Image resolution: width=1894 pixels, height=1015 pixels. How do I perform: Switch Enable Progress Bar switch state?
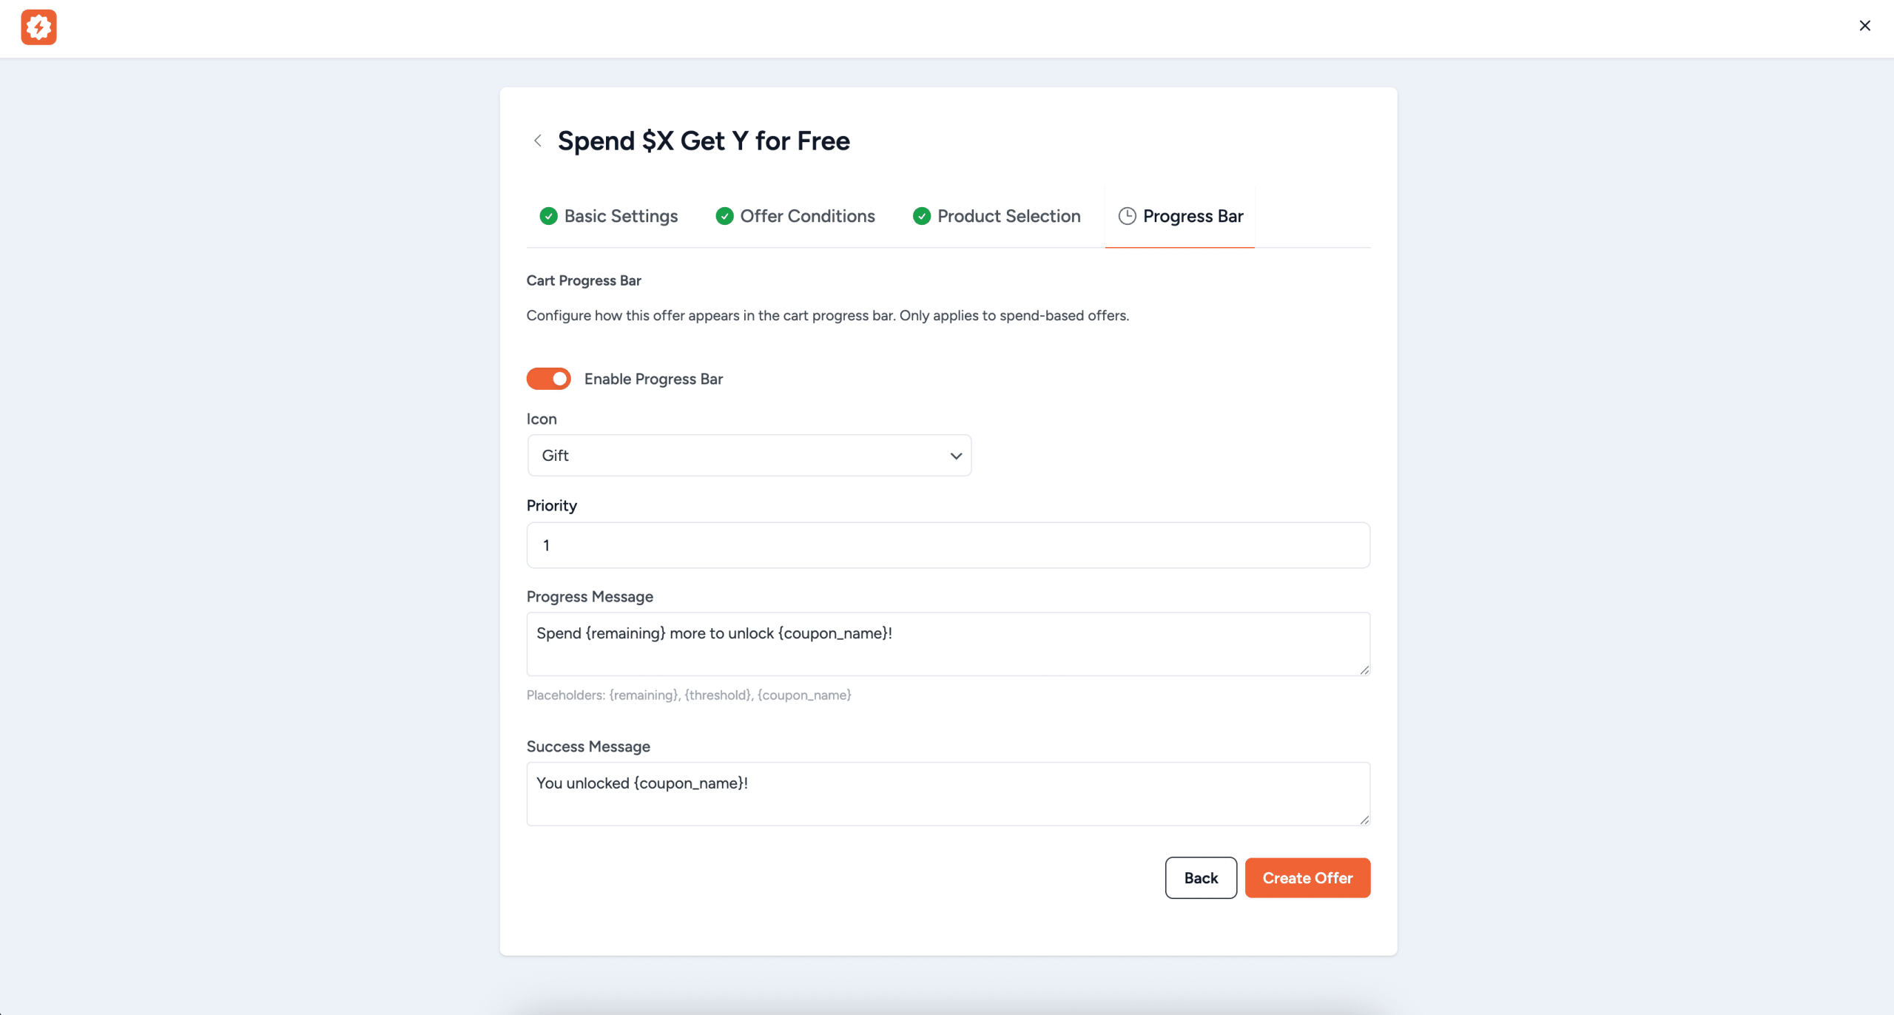pyautogui.click(x=547, y=379)
